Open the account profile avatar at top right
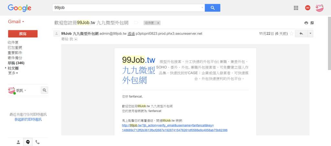This screenshot has height=146, width=331. click(x=319, y=8)
